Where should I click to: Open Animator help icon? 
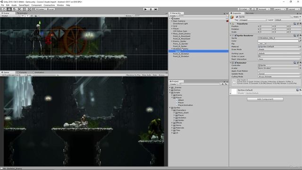click(294, 63)
